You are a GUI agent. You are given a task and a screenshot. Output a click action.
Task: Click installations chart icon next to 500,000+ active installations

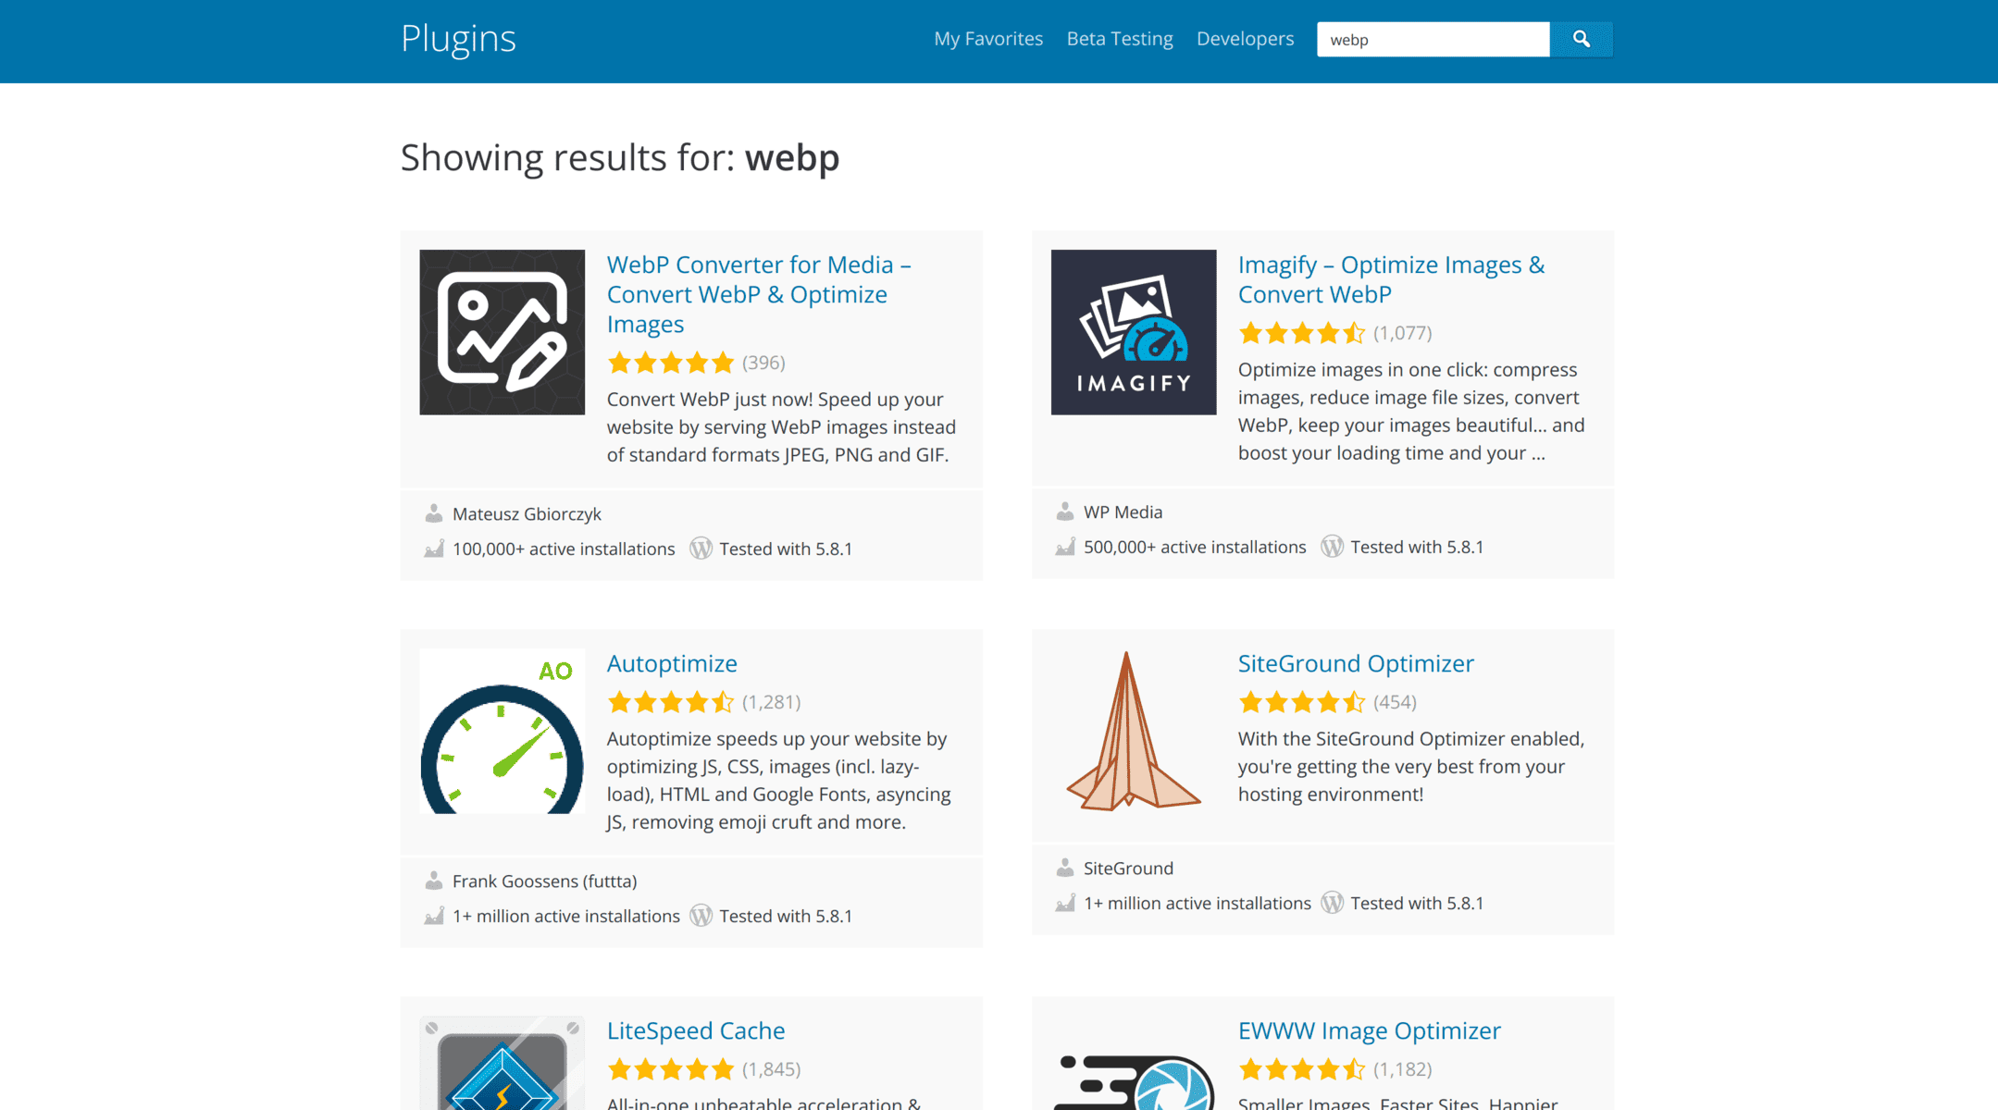tap(1064, 547)
